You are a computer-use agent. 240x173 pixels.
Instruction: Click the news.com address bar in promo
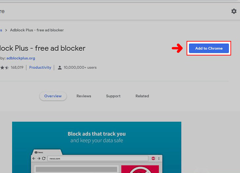pos(98,158)
